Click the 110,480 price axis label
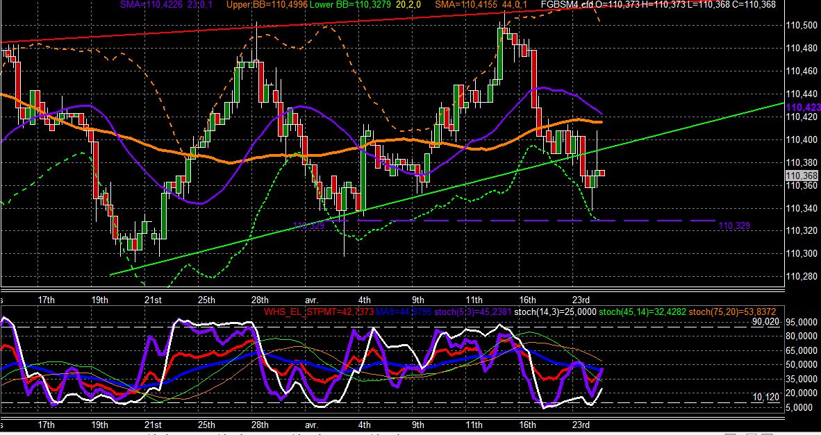The image size is (821, 435). [x=801, y=48]
